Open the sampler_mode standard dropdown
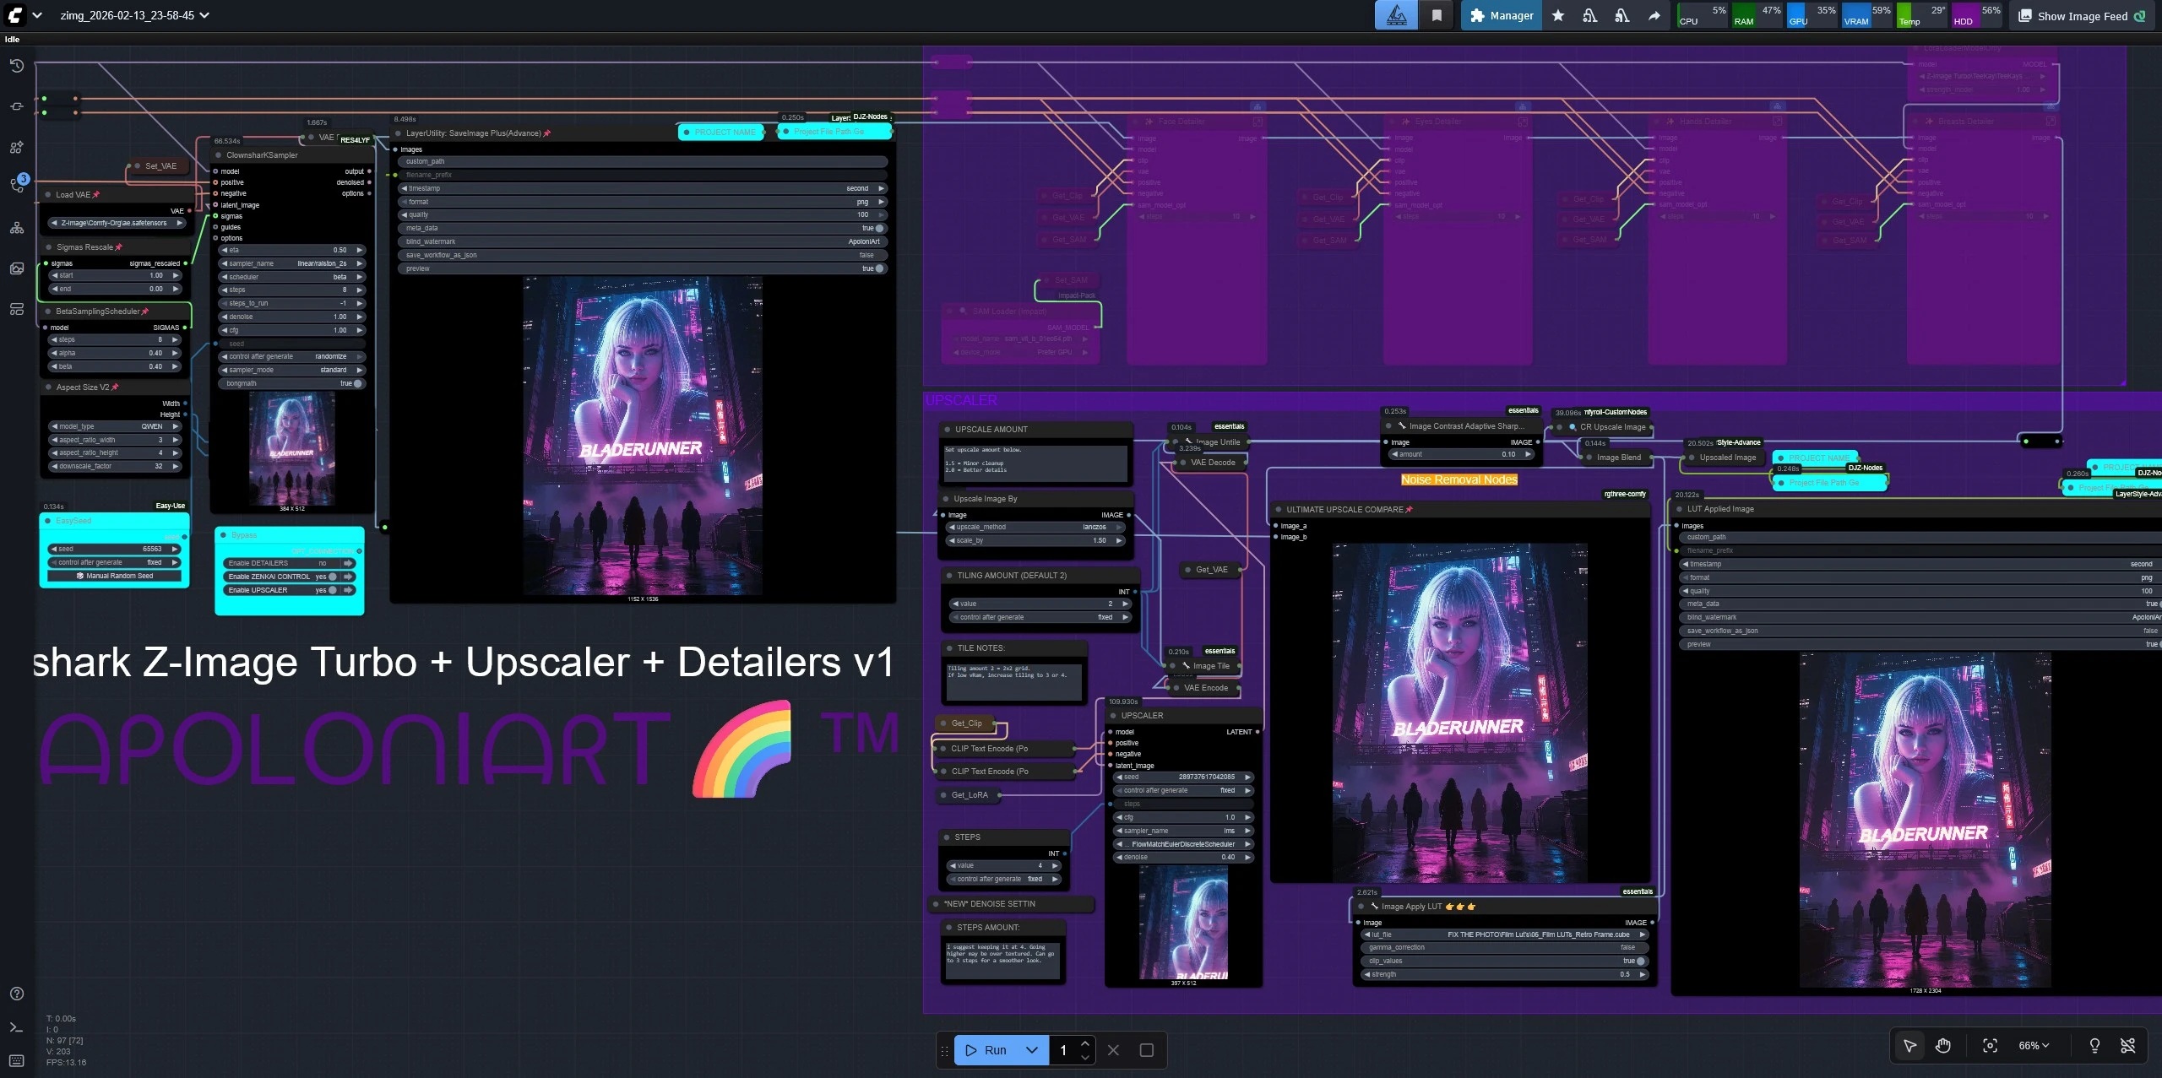This screenshot has width=2162, height=1078. tap(292, 370)
